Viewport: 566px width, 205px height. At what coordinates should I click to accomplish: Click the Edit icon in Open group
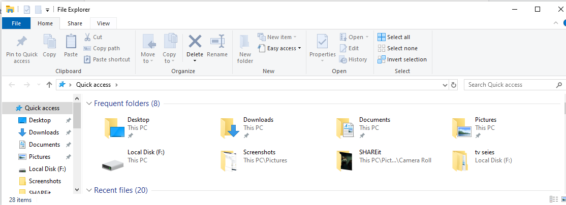[343, 48]
